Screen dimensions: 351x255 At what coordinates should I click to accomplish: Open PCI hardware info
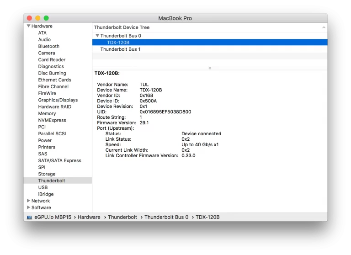[42, 127]
